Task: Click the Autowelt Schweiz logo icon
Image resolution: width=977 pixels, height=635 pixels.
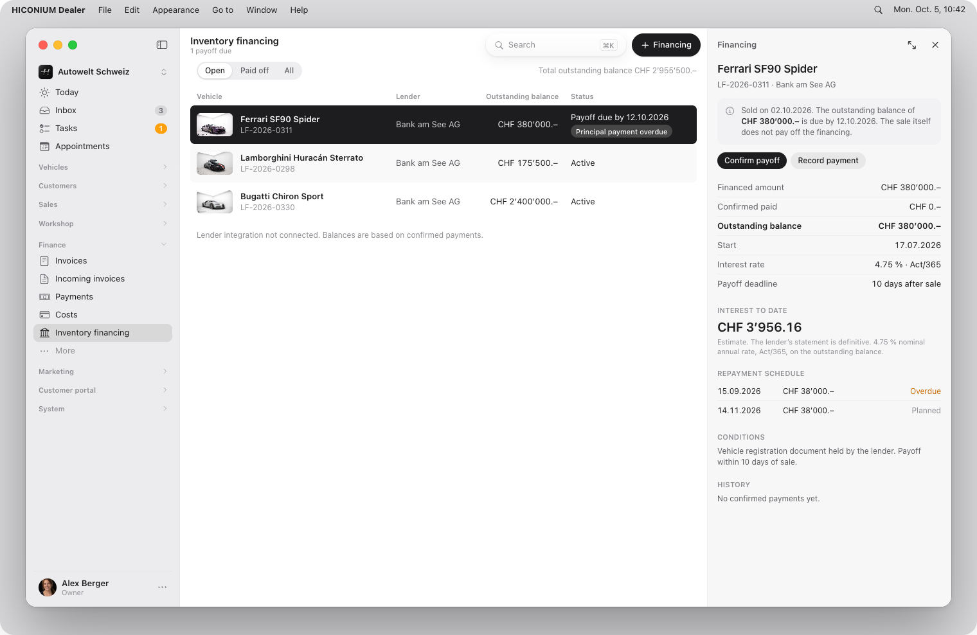Action: pyautogui.click(x=46, y=72)
